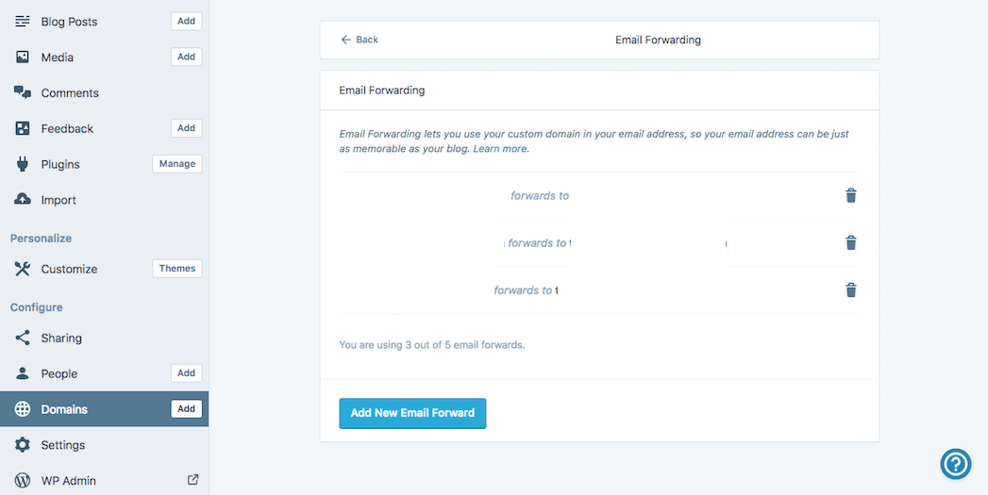
Task: Delete the third email forward with its trash icon
Action: 850,290
